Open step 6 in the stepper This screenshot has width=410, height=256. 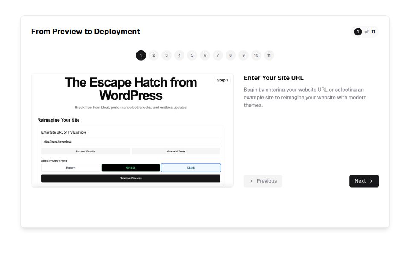point(205,55)
